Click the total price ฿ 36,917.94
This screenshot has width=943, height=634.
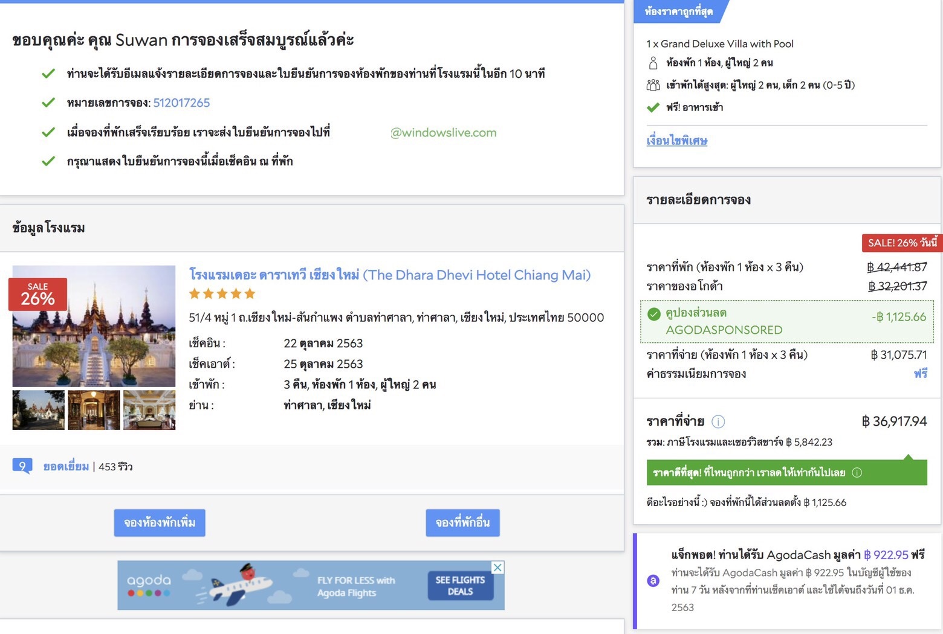894,421
